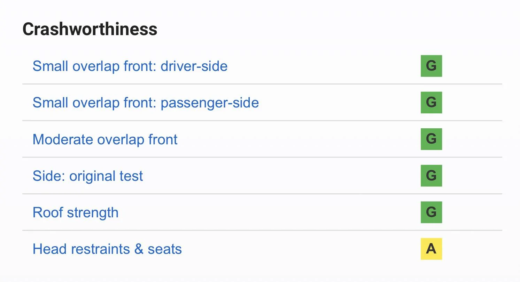Select the green G badge beside Moderate overlap front
Screen dimensions: 520x282
pos(431,139)
